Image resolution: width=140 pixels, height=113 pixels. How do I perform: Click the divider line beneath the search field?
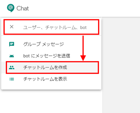click(x=51, y=35)
